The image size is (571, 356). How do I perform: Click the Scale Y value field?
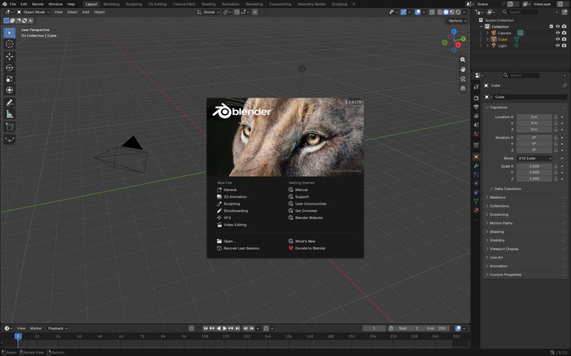coord(534,172)
